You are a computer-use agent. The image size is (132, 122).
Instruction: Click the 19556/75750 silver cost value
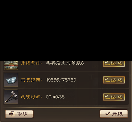pos(61,80)
